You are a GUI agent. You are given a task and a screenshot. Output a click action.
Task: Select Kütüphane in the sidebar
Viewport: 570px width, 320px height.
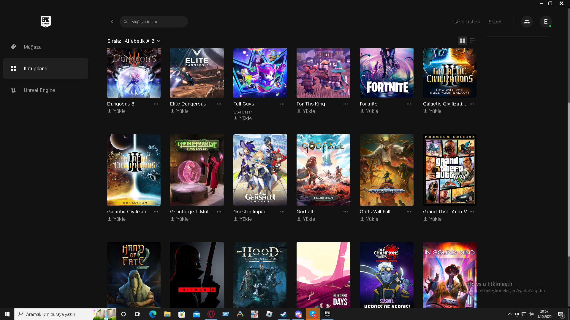click(x=45, y=68)
